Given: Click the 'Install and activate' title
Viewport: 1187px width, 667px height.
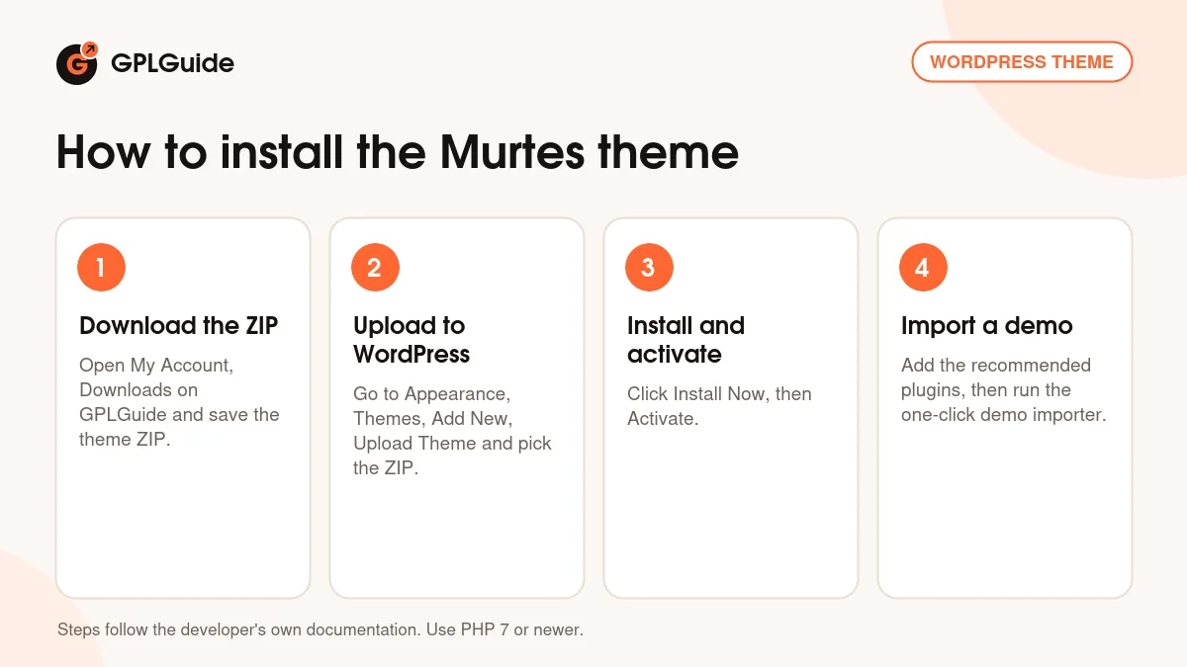Looking at the screenshot, I should (x=685, y=340).
